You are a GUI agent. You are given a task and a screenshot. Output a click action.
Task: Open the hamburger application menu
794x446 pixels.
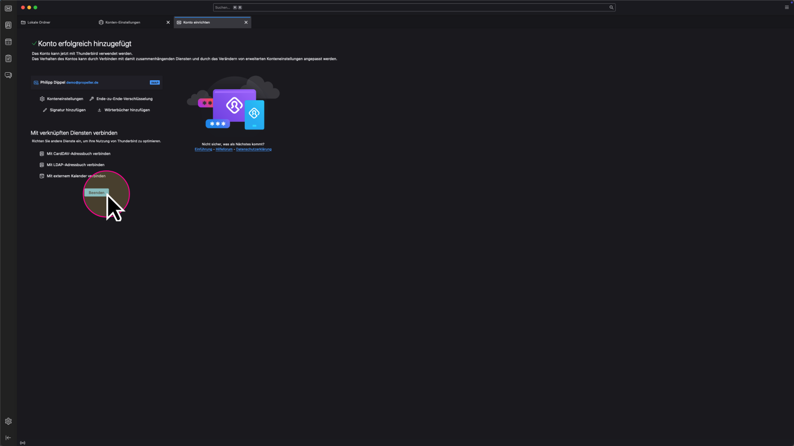(x=786, y=7)
